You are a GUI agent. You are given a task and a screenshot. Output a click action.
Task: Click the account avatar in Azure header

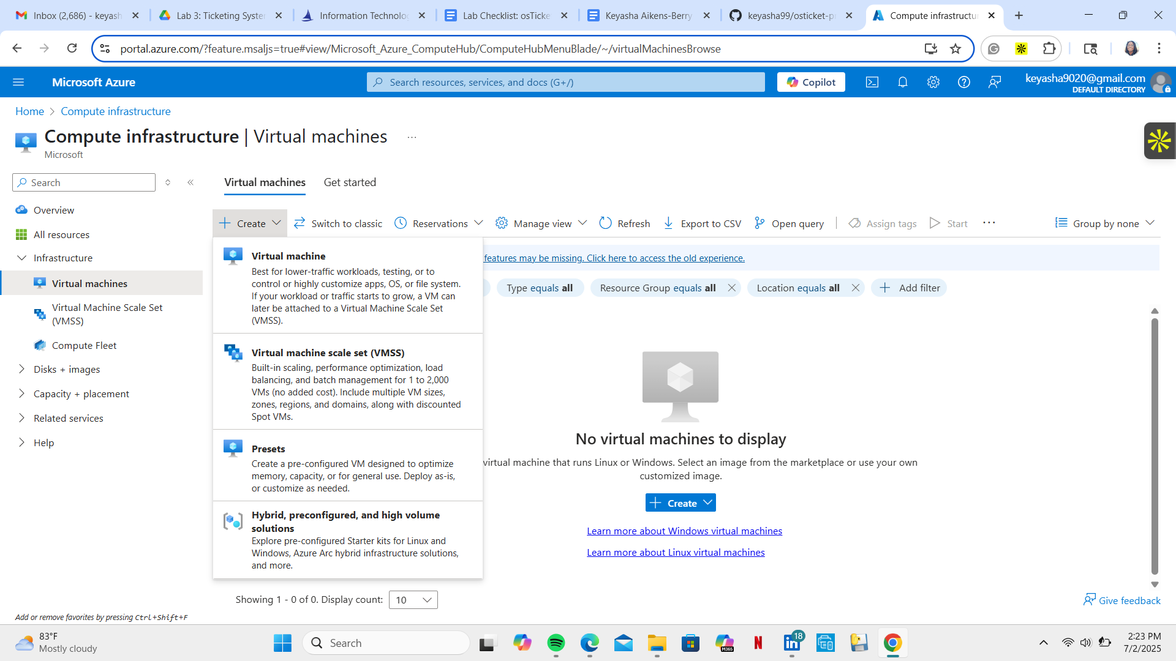click(1160, 82)
